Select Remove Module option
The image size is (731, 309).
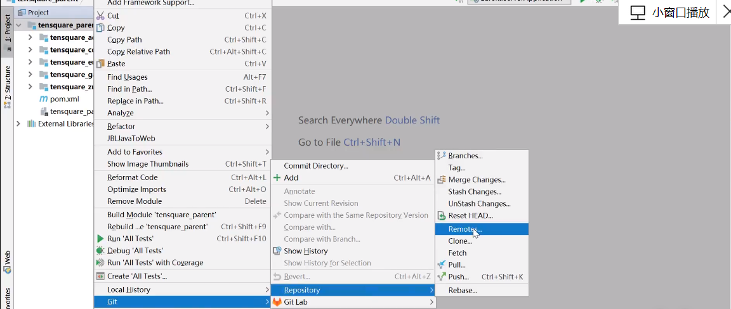[182, 201]
